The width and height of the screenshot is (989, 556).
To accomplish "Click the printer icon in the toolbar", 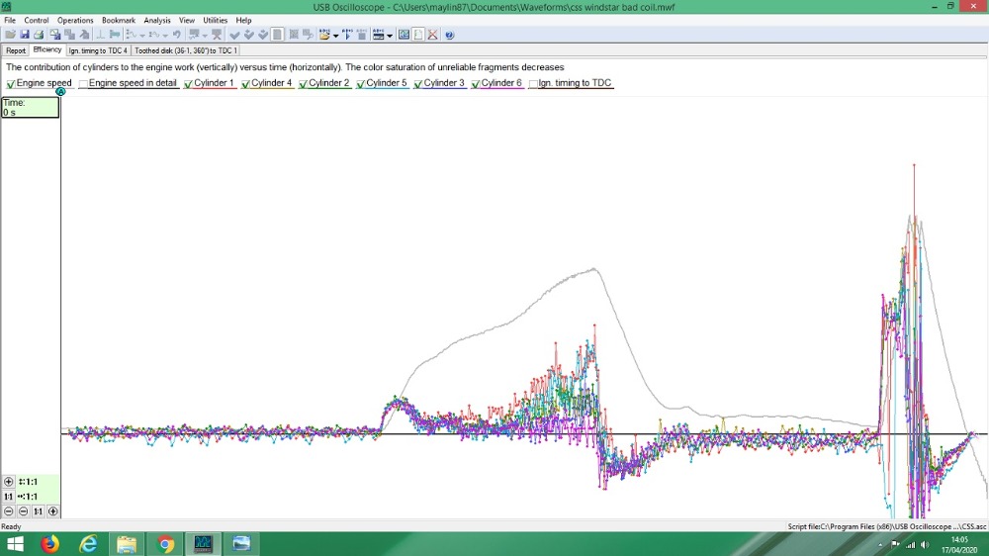I will tap(39, 35).
